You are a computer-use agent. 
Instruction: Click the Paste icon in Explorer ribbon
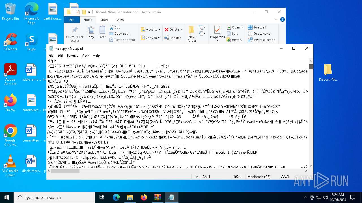[102, 32]
